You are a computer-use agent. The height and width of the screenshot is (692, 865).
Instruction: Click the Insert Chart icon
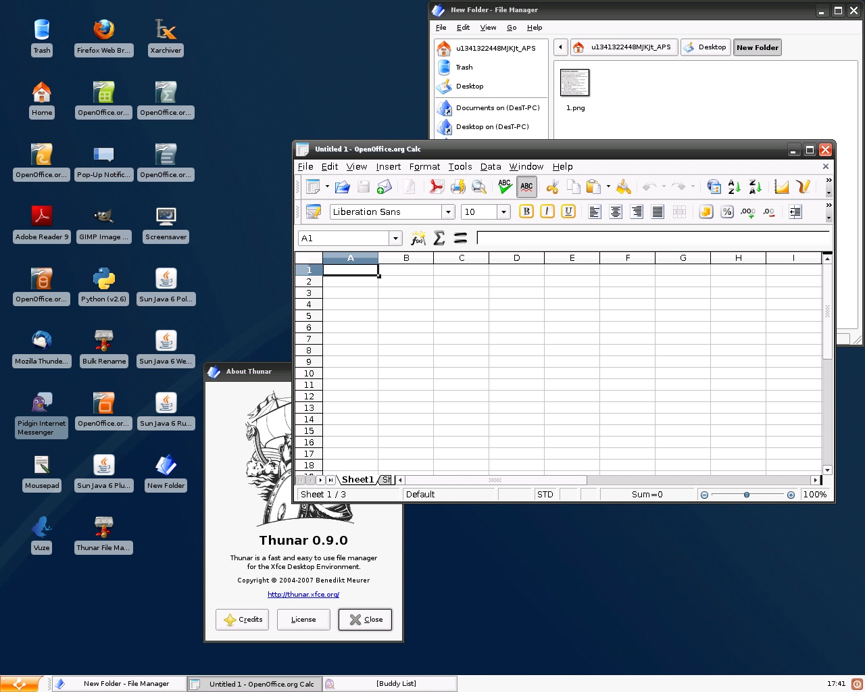(782, 187)
